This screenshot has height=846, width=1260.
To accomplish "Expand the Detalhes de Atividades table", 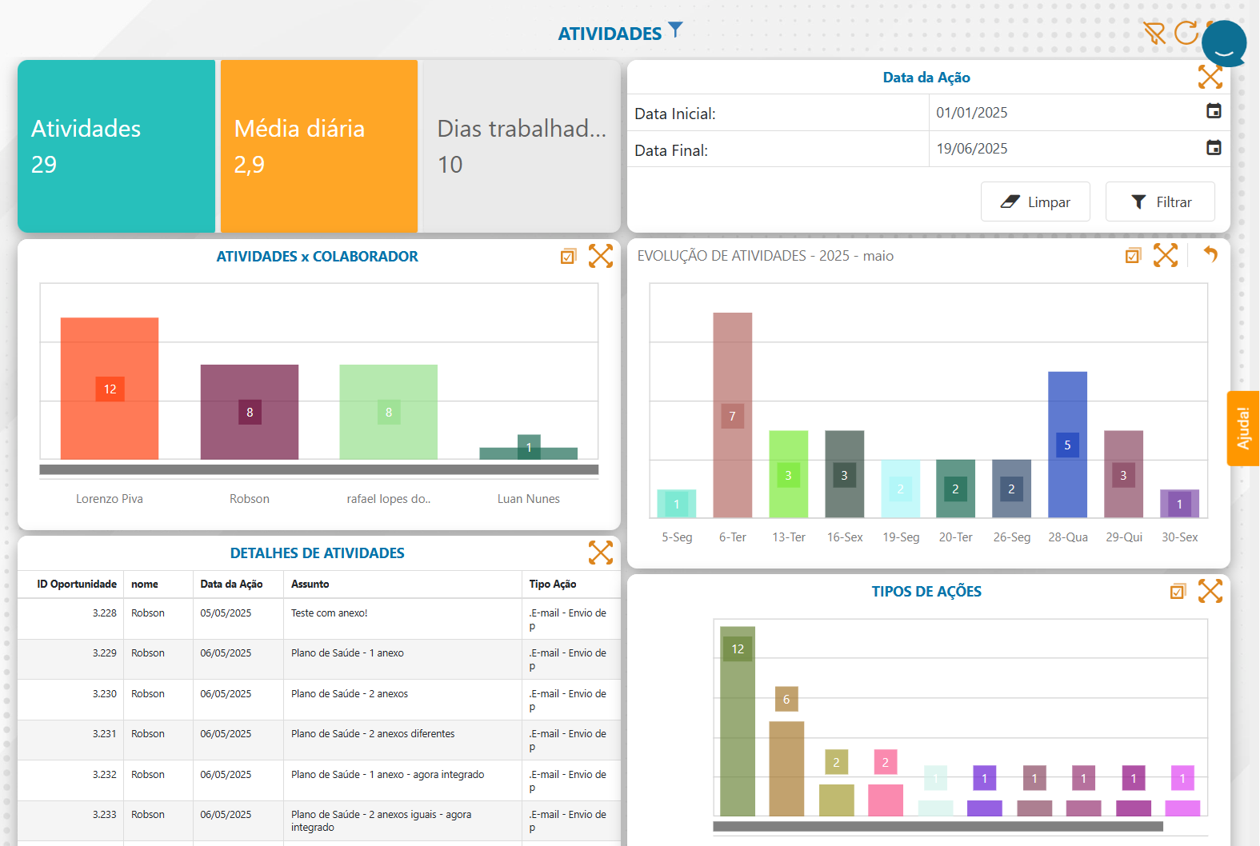I will pos(601,553).
